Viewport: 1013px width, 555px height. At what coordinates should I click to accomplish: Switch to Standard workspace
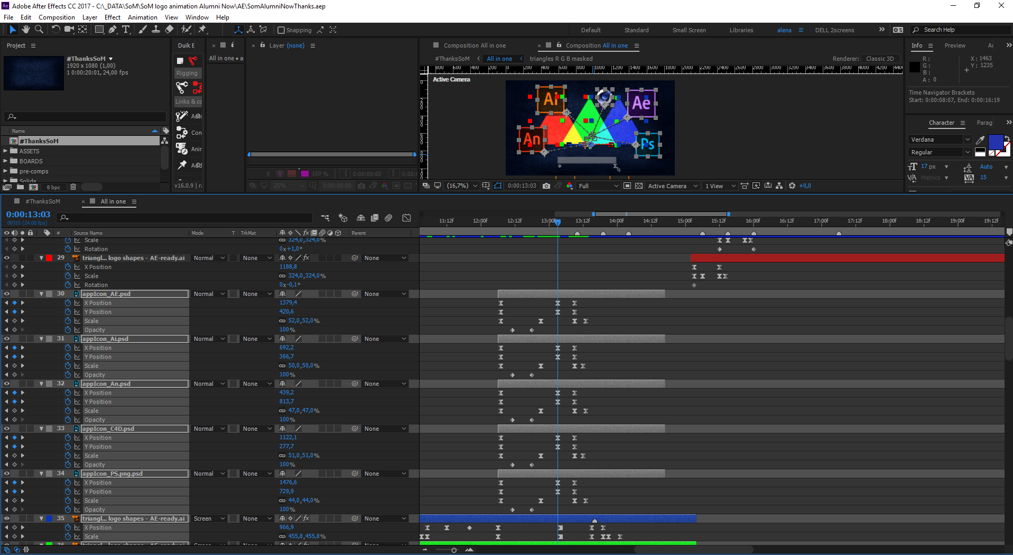pos(636,30)
